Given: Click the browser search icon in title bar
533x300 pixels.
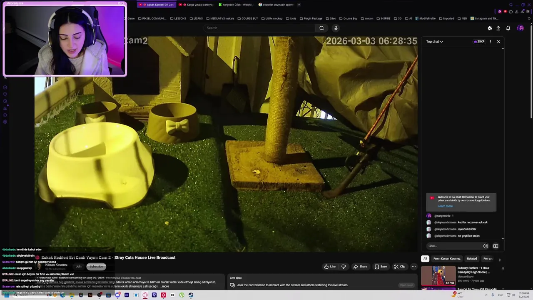Looking at the screenshot, I should point(511,5).
